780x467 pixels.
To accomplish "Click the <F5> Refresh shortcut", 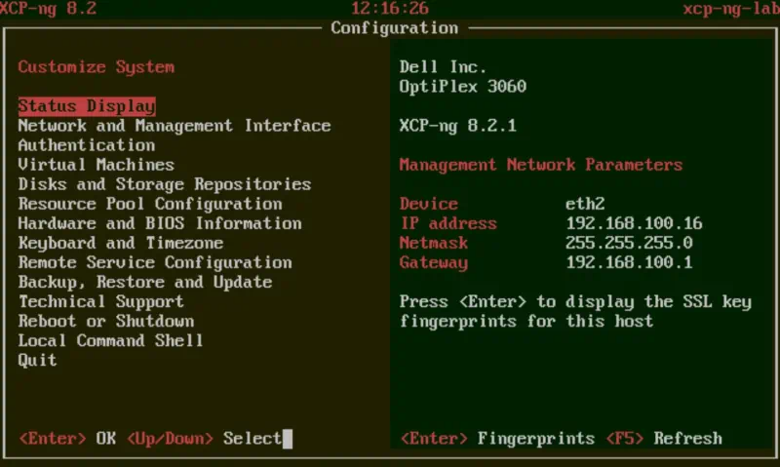I will 664,438.
